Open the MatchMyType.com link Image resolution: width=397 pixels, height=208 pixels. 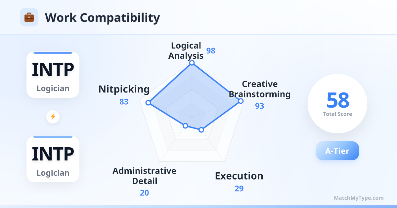[359, 198]
